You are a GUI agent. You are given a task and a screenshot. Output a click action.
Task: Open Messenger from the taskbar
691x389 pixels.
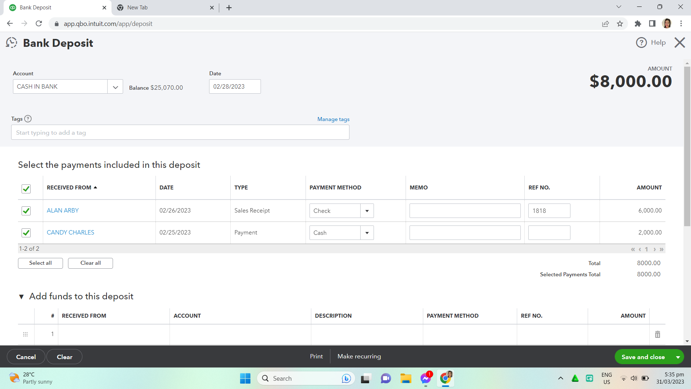[x=425, y=379]
